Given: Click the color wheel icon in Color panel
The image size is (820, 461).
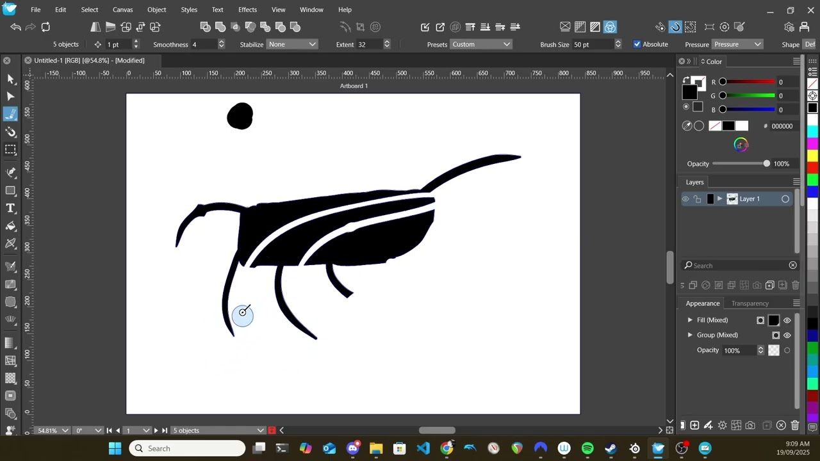Looking at the screenshot, I should click(741, 145).
